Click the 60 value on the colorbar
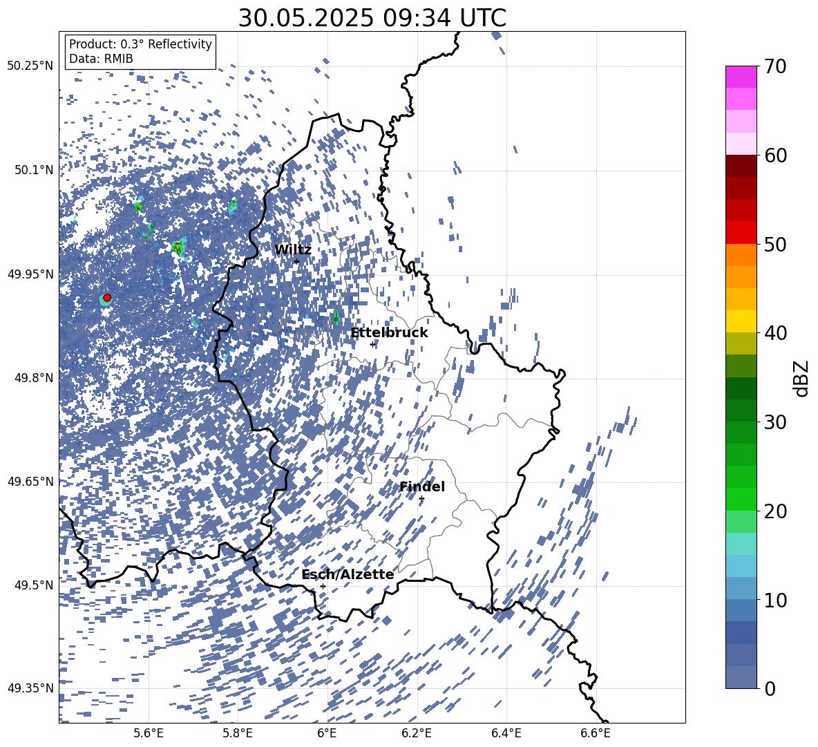This screenshot has height=747, width=818. [775, 155]
